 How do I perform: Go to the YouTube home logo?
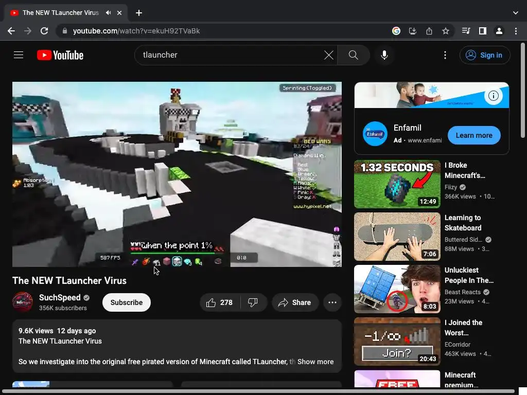pyautogui.click(x=60, y=55)
